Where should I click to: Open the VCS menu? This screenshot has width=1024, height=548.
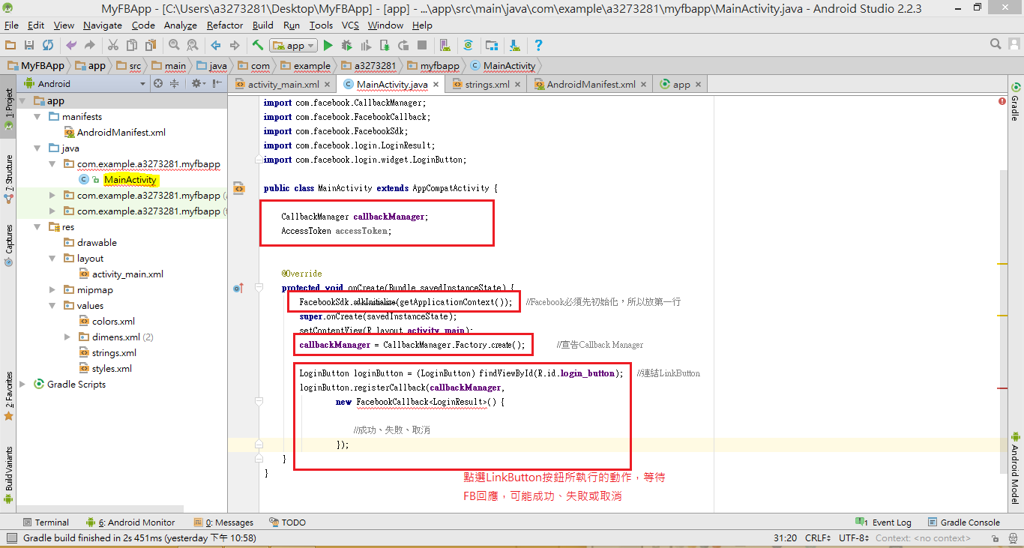350,25
